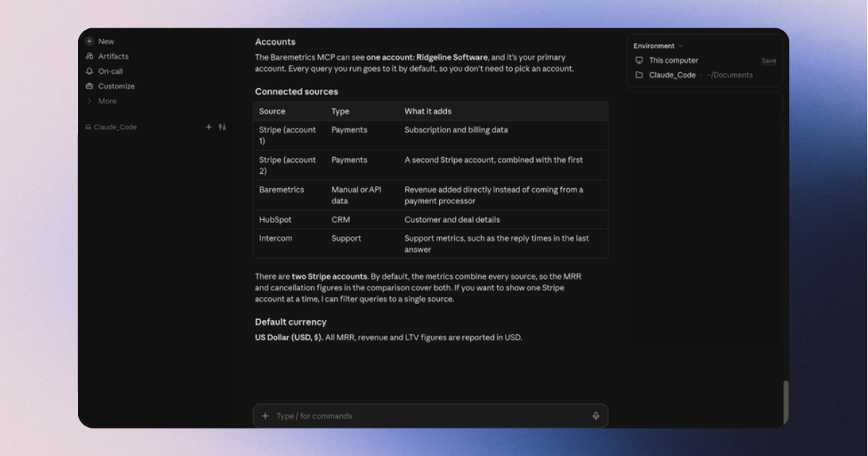The height and width of the screenshot is (456, 868).
Task: Click 'A second Stripe account, combined with the first'
Action: [494, 160]
